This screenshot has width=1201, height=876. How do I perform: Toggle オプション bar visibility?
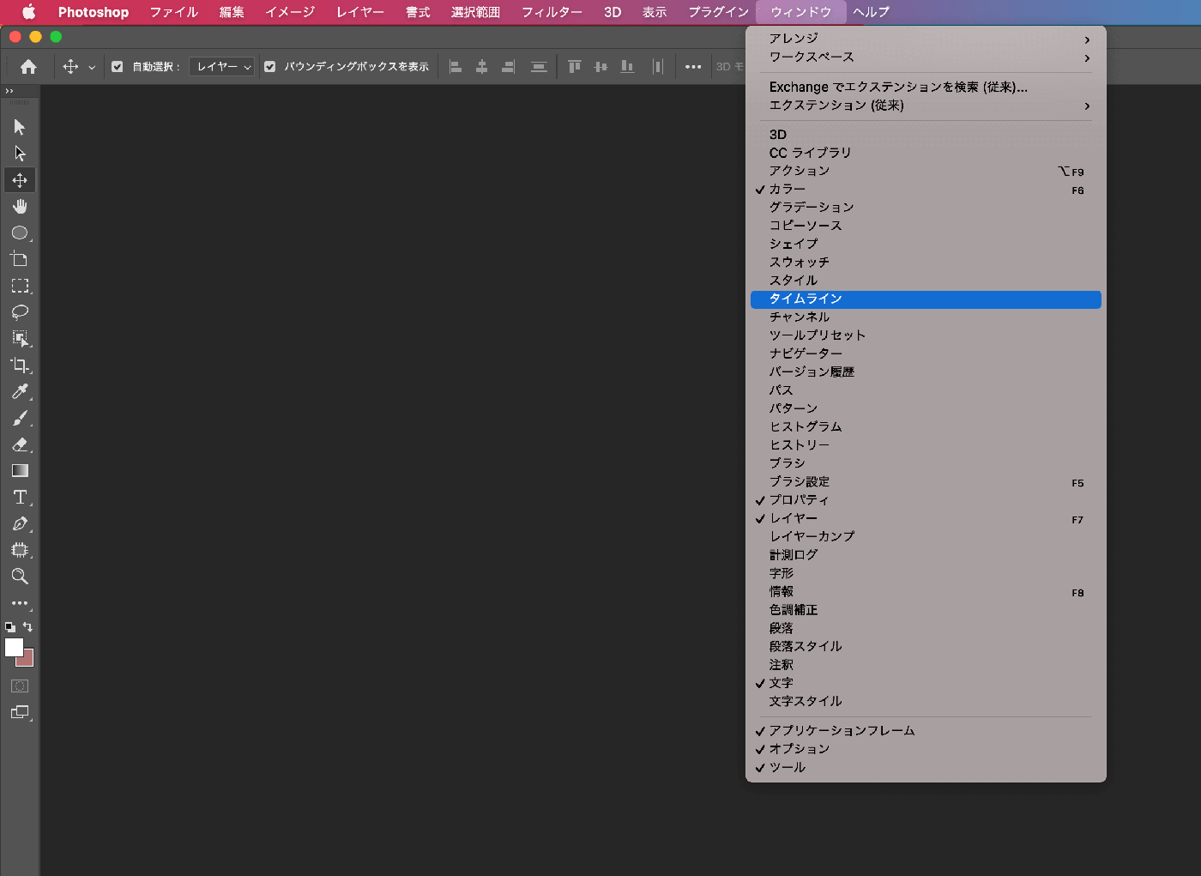tap(926, 749)
